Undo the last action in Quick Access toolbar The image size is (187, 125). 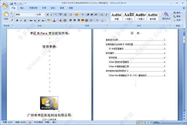pyautogui.click(x=15, y=3)
